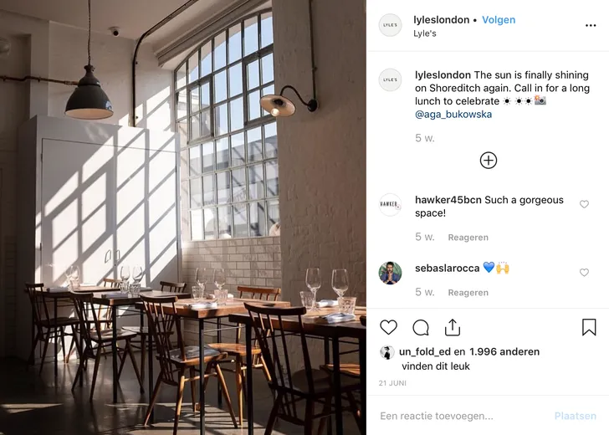Open the sebaslarocca profile avatar
609x435 pixels.
(390, 273)
